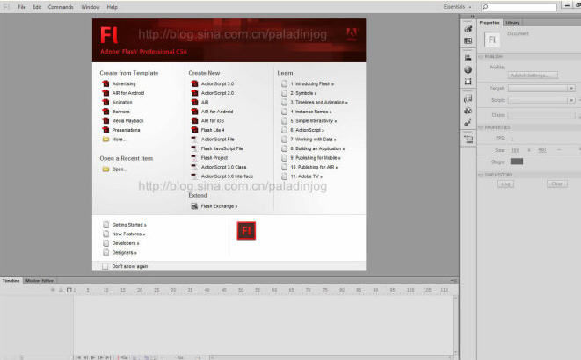581x360 pixels.
Task: Open the File menu
Action: pos(22,7)
